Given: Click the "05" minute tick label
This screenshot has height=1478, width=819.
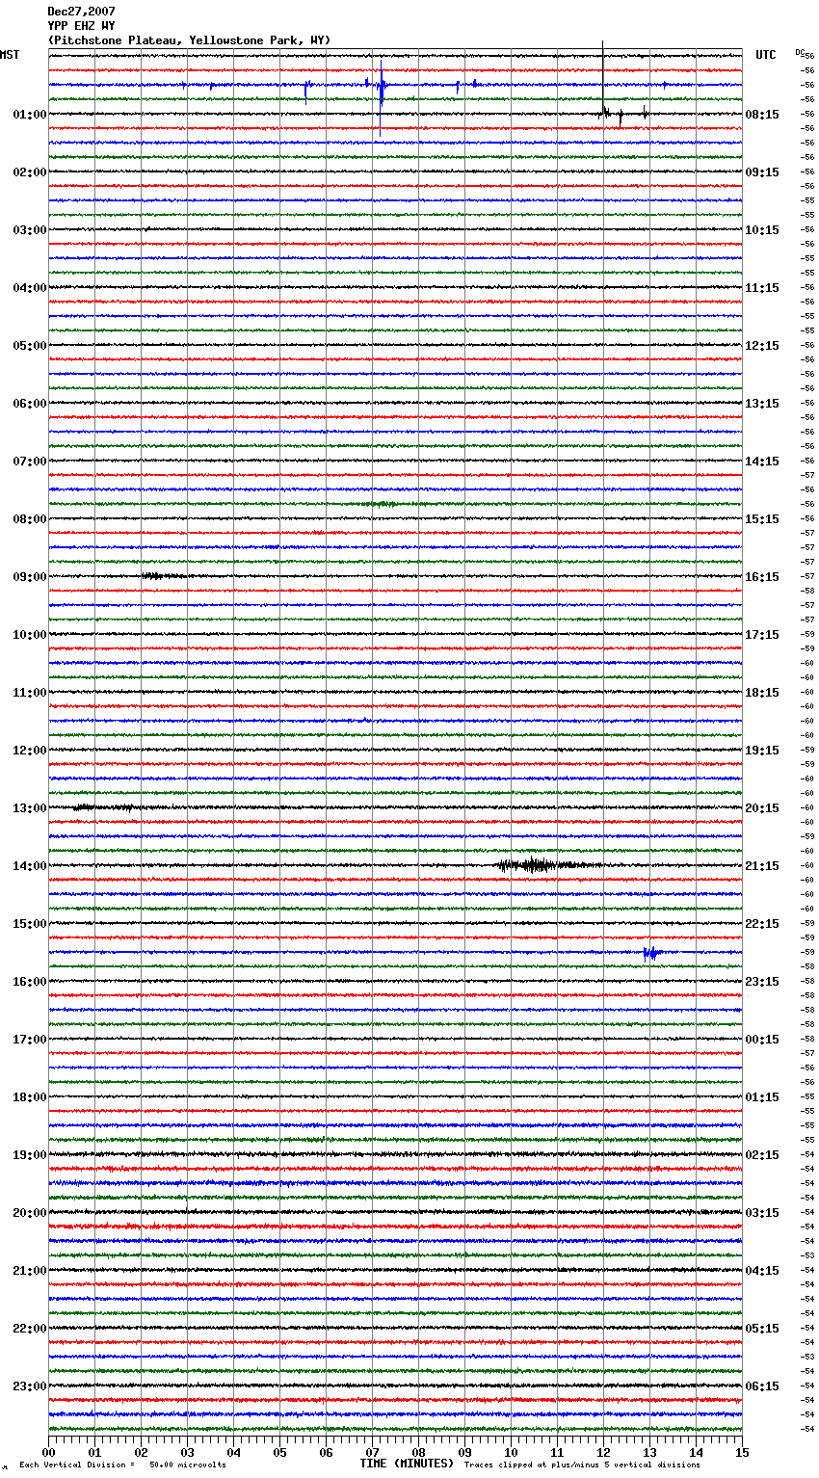Looking at the screenshot, I should (279, 1452).
